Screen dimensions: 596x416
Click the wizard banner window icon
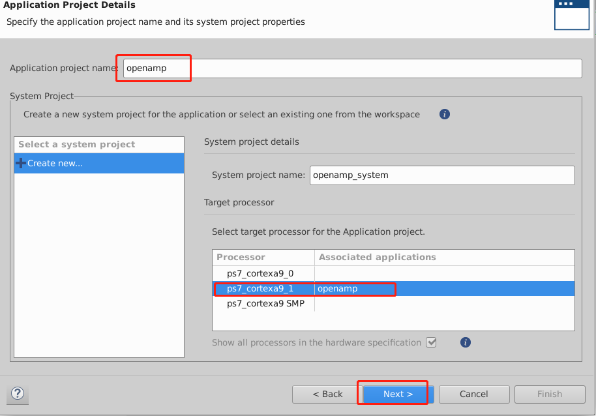[x=571, y=14]
